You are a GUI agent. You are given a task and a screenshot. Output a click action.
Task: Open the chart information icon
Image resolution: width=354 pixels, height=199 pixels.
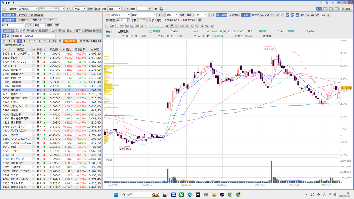click(x=302, y=15)
